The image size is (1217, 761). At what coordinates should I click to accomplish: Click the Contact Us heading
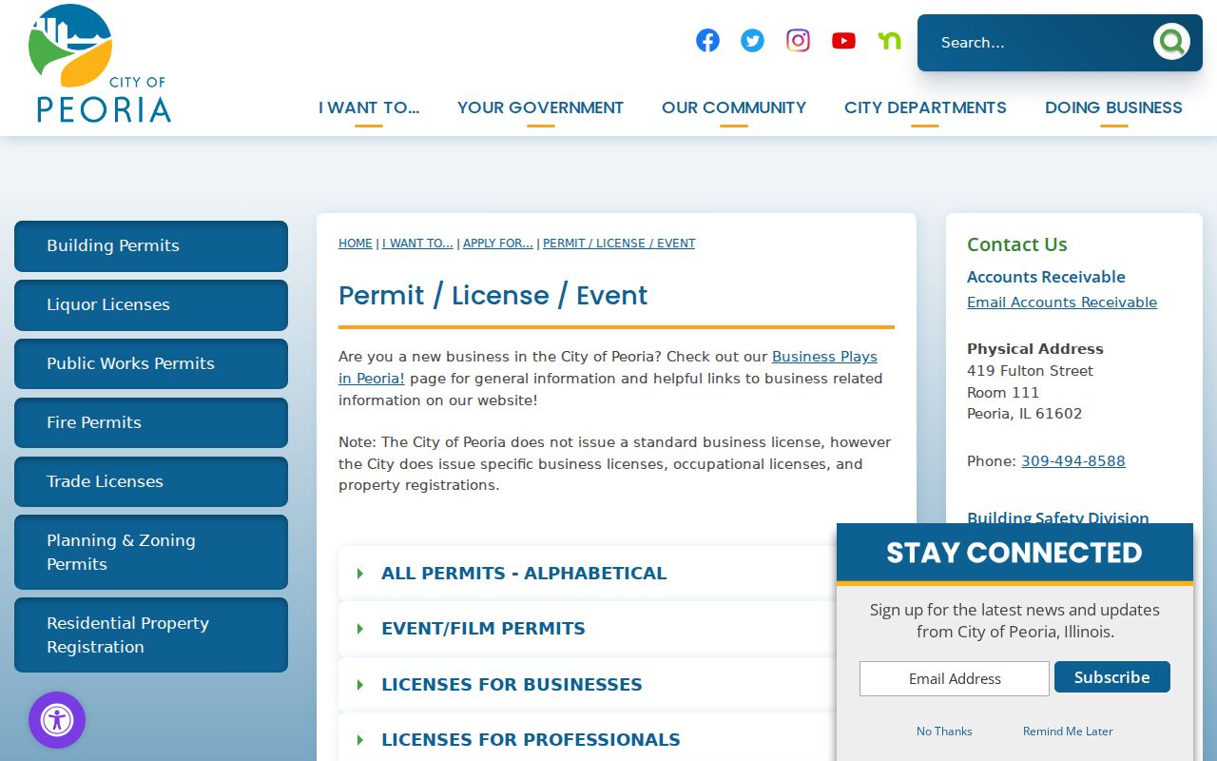(x=1017, y=244)
